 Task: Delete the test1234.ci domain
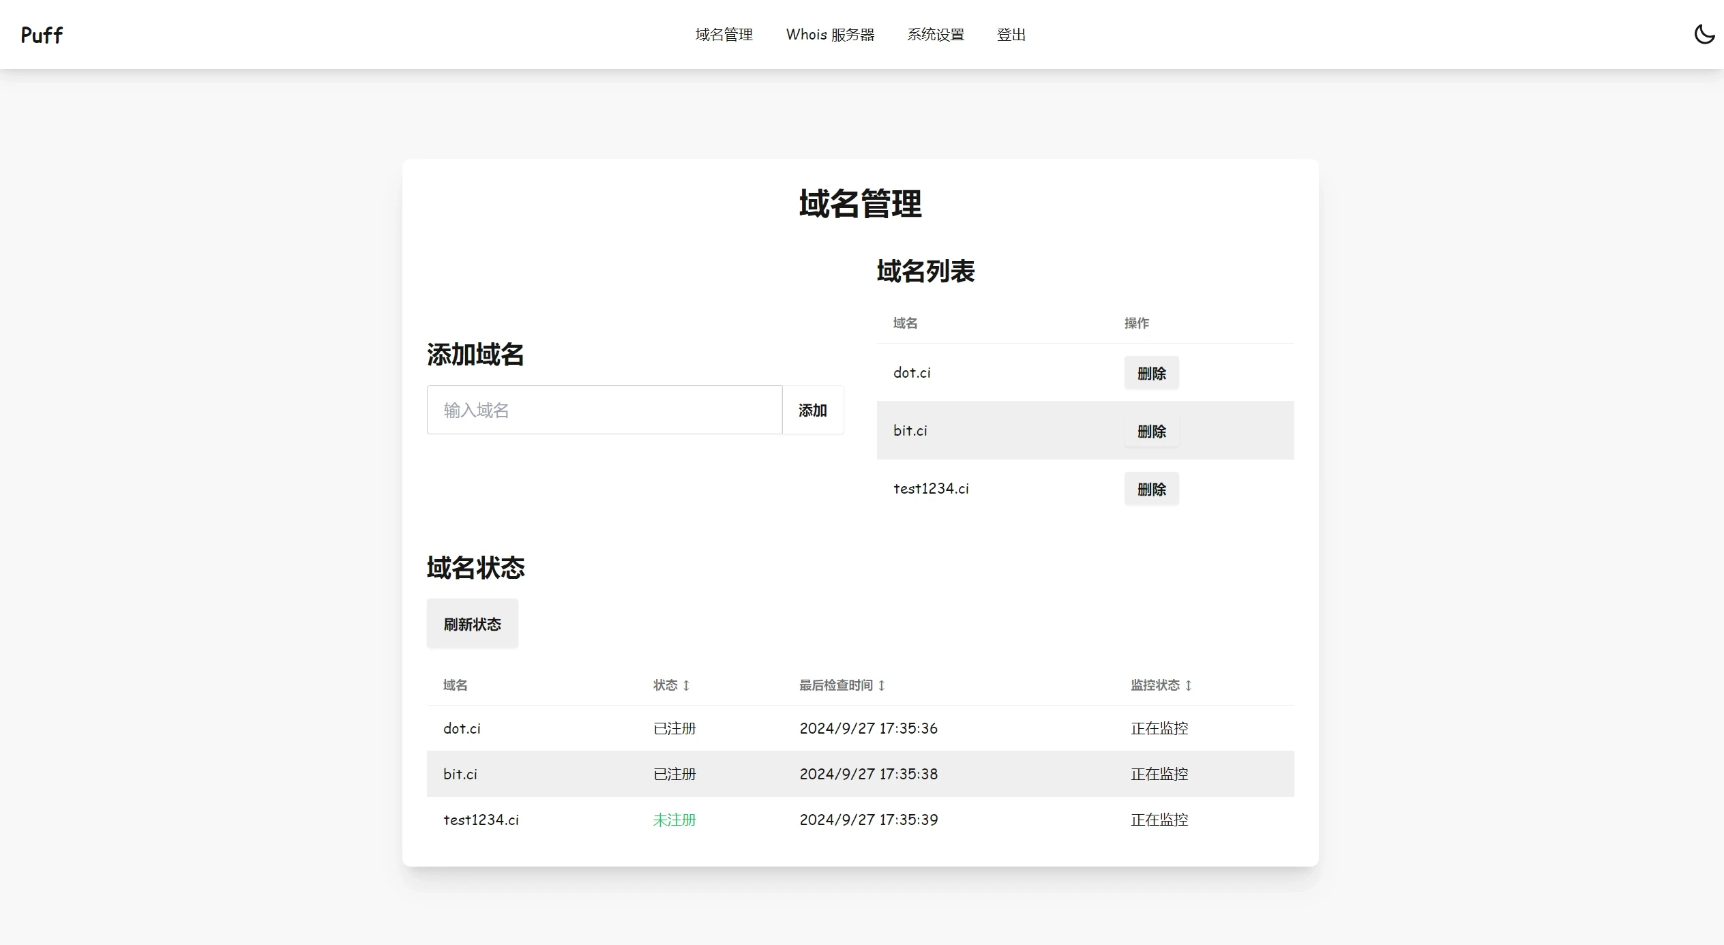(x=1150, y=488)
